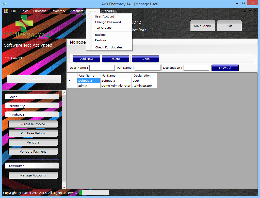Click sidebar scrollbar down arrow

pyautogui.click(x=64, y=187)
